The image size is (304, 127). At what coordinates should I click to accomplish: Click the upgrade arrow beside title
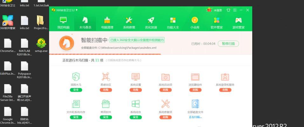click(x=77, y=10)
